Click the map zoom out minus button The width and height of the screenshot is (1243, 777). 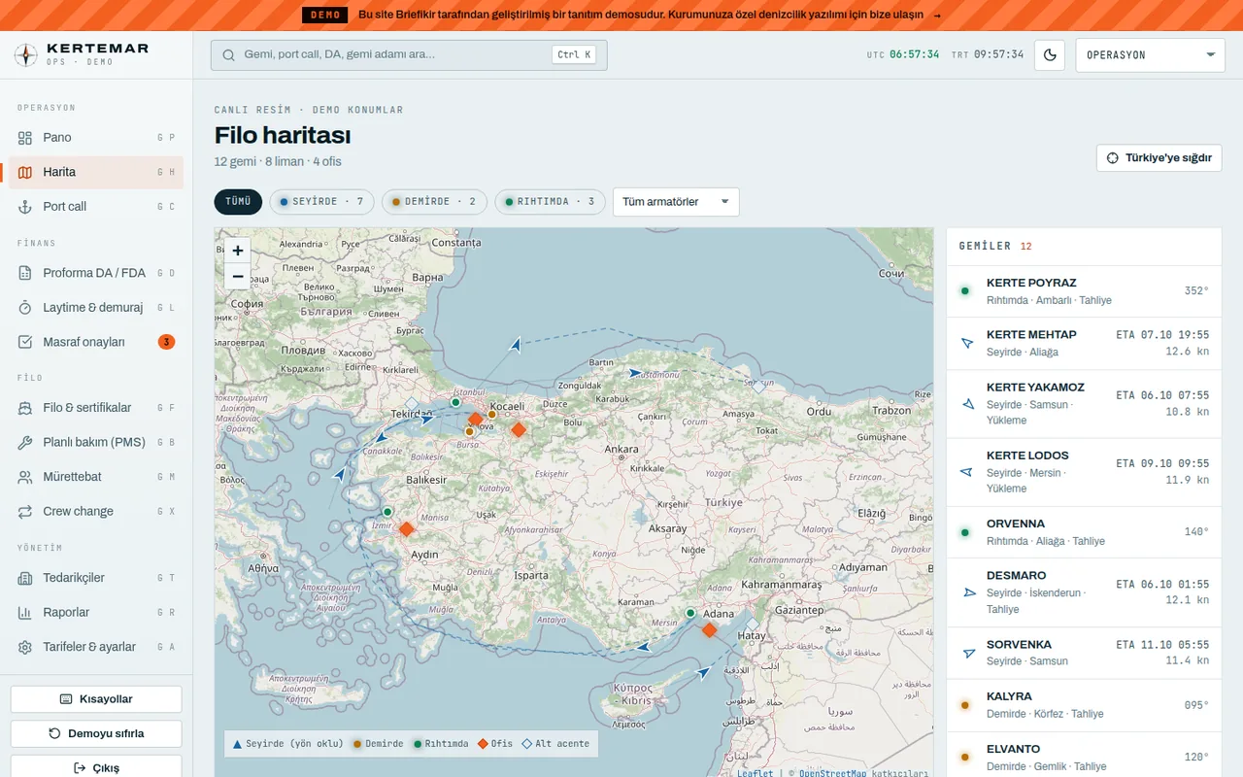pos(237,277)
